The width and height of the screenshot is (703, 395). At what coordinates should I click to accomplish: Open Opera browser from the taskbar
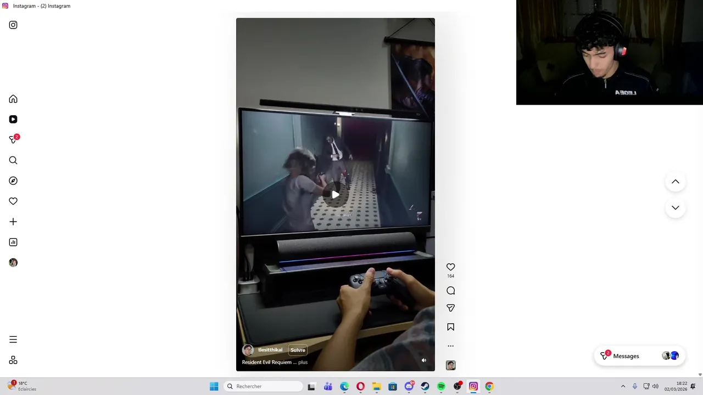(360, 386)
